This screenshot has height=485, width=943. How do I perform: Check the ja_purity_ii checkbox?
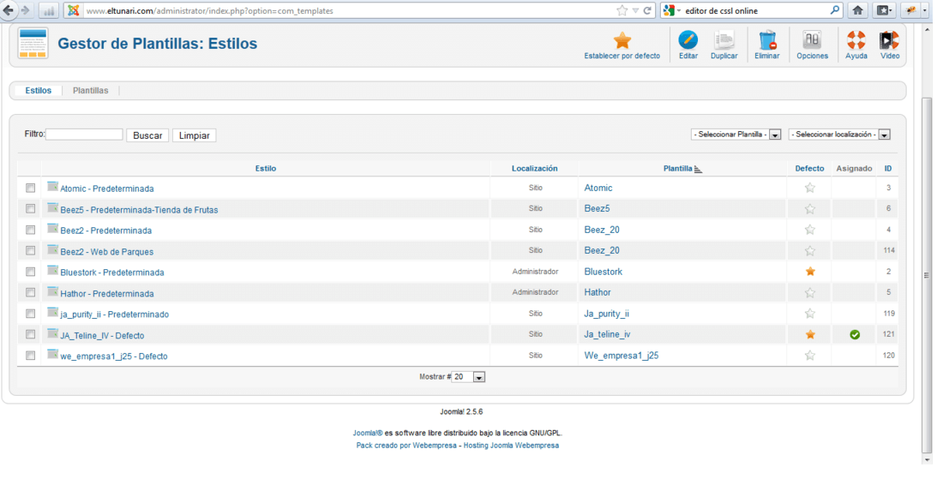coord(31,314)
